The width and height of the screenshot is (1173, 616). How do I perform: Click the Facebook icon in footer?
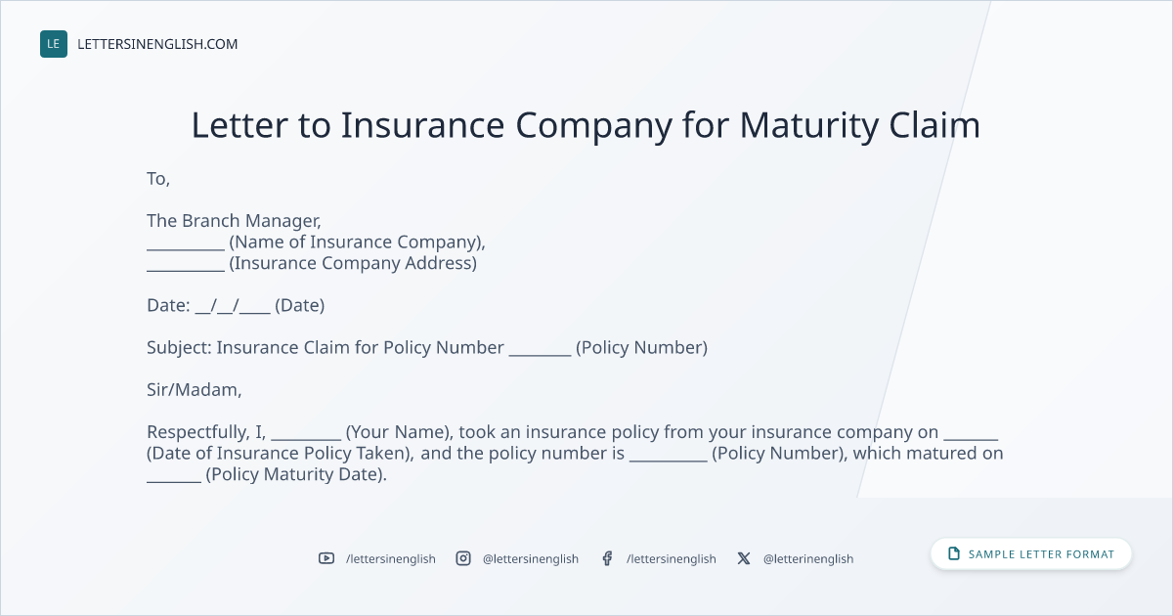click(x=607, y=558)
